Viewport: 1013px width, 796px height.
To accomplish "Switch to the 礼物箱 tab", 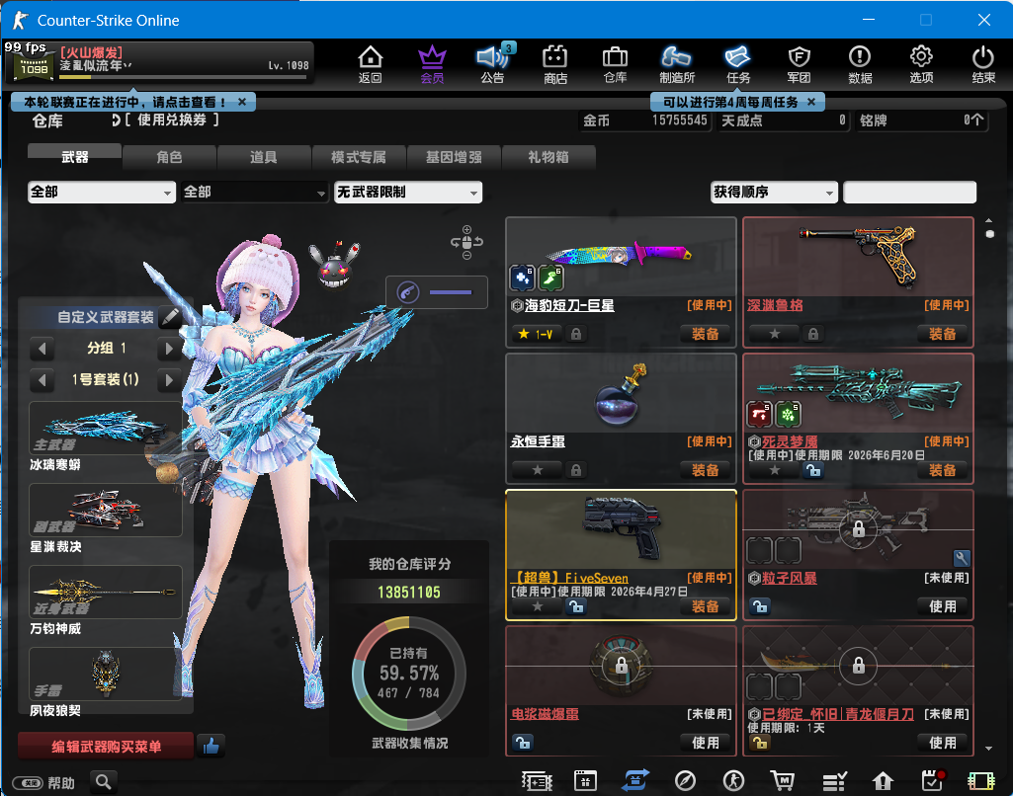I will (548, 157).
